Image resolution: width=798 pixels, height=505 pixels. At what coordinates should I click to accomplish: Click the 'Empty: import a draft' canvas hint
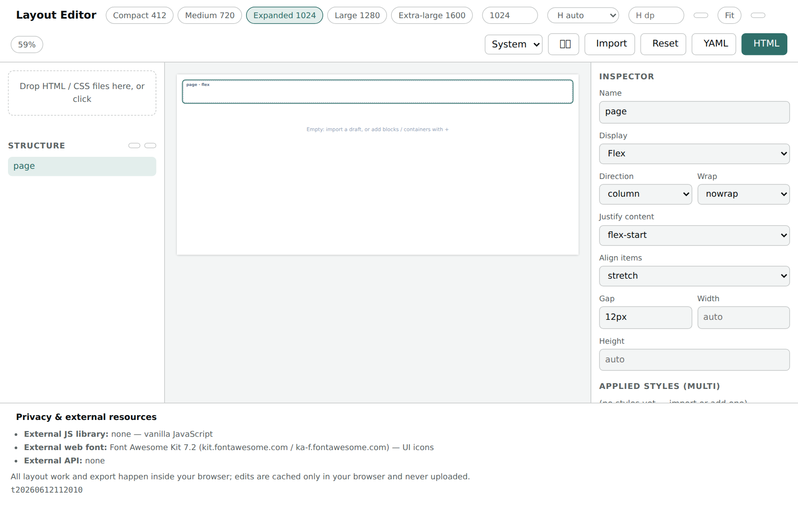378,129
